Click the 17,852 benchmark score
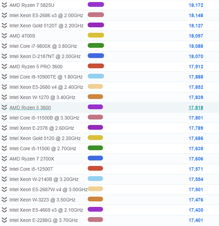The height and width of the screenshot is (226, 219). (x=196, y=87)
